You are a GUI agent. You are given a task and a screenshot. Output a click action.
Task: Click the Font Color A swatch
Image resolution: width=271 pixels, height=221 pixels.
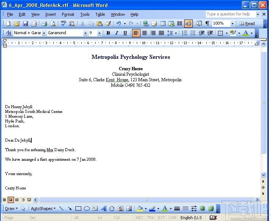(246, 33)
